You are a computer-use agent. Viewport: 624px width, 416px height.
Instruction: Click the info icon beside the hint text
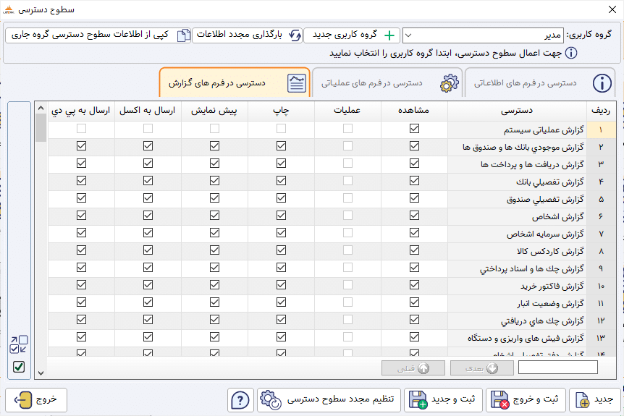(571, 53)
